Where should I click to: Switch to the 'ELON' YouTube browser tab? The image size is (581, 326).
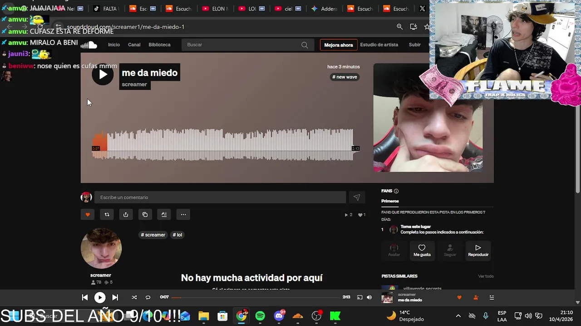click(x=215, y=9)
